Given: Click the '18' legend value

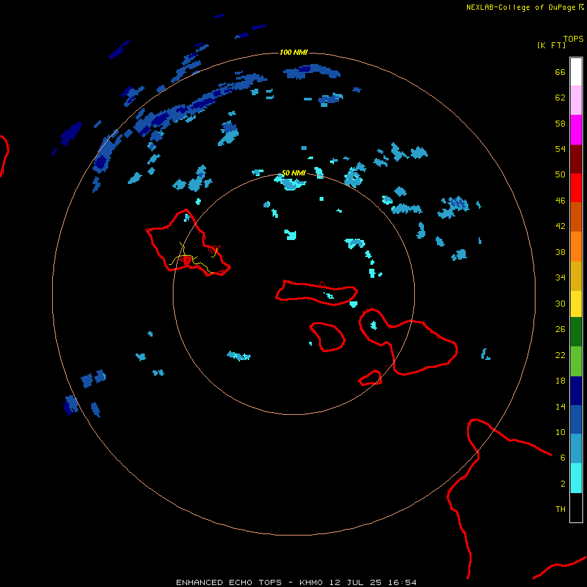Looking at the screenshot, I should click(x=560, y=381).
